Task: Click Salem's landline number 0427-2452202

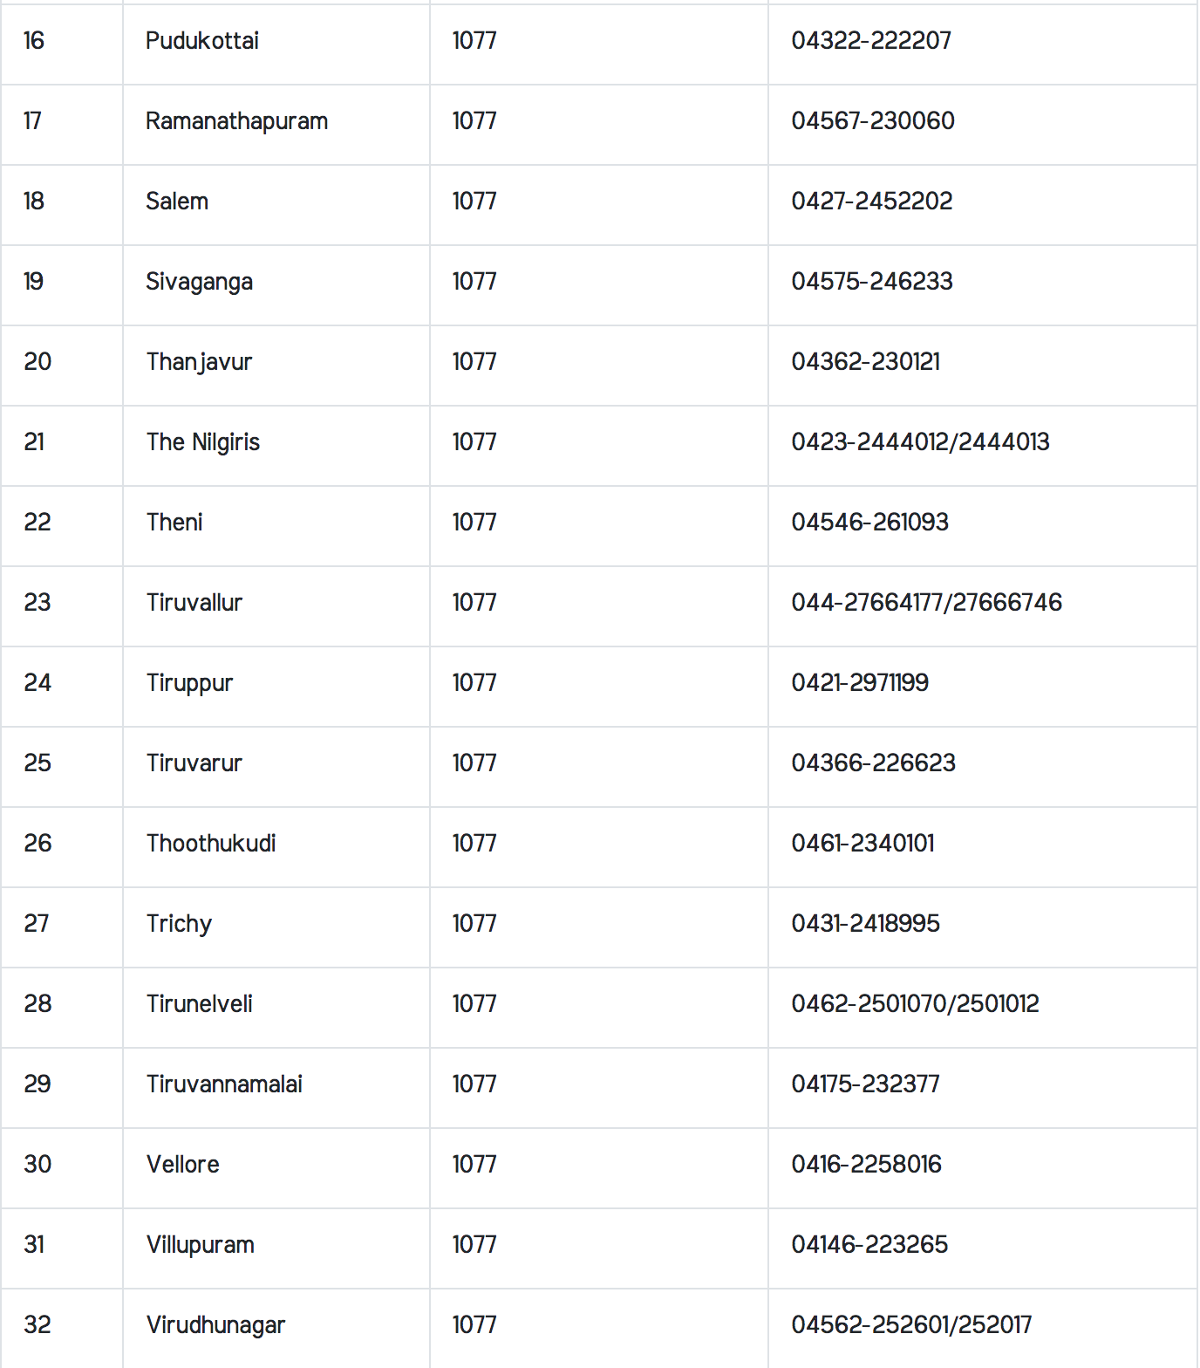Action: click(871, 202)
